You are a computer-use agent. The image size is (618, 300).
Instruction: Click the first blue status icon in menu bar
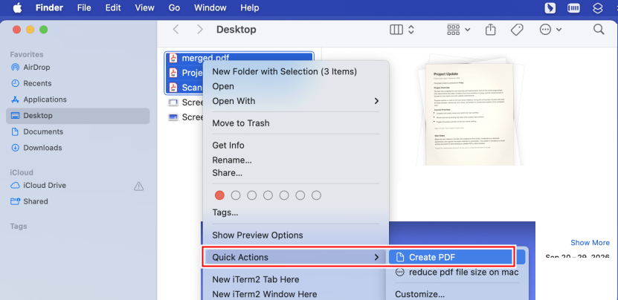click(549, 8)
